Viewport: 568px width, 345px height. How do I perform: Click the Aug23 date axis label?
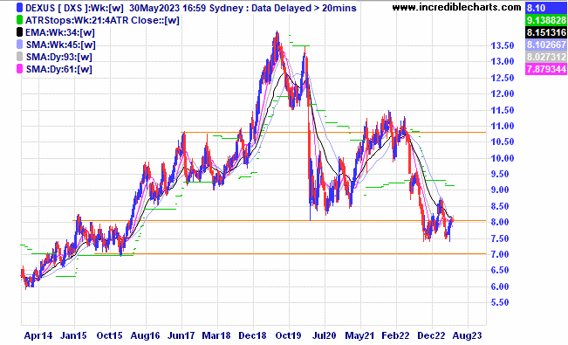tap(467, 335)
